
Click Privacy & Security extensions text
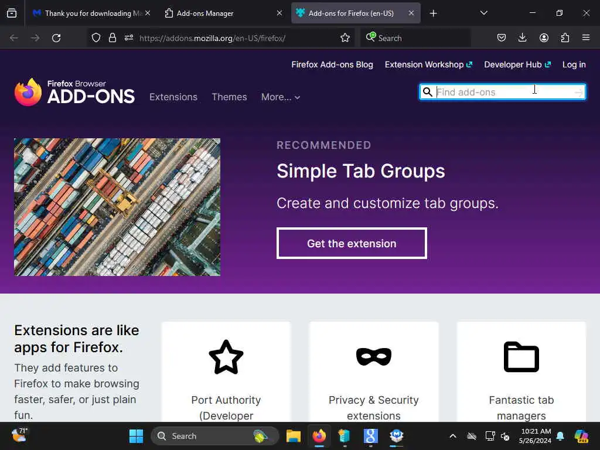[x=374, y=408]
